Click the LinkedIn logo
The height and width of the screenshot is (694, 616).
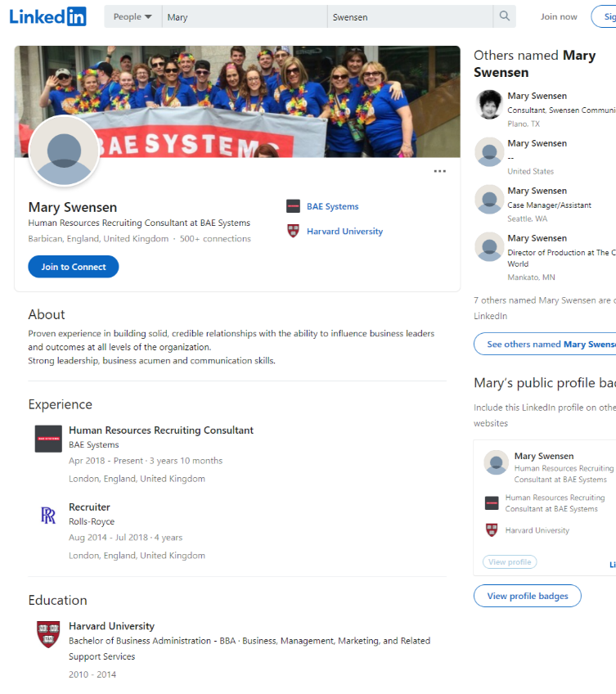click(47, 17)
